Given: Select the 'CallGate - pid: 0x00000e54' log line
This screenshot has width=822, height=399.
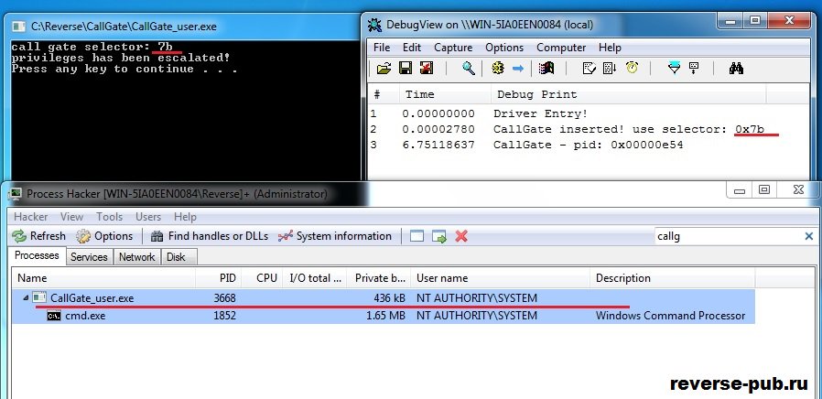Looking at the screenshot, I should [589, 145].
